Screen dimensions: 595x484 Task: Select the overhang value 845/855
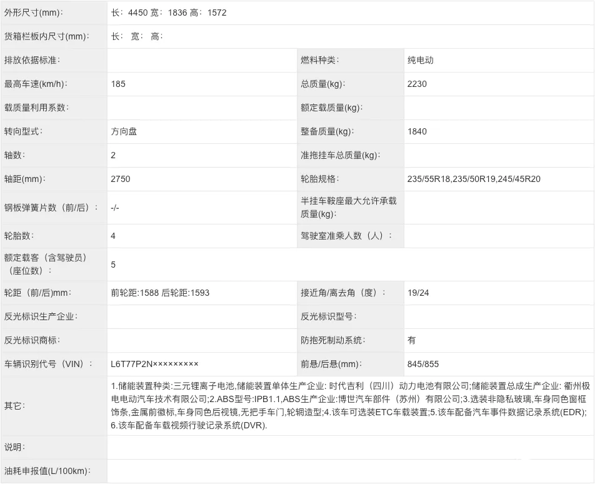point(423,365)
